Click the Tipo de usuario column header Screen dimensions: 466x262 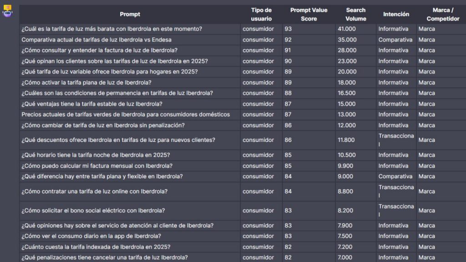click(261, 15)
